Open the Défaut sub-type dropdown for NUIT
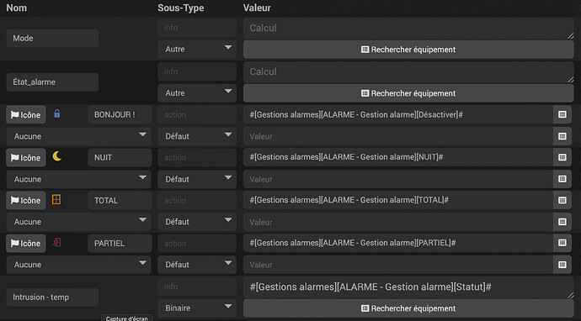581x321 pixels. click(x=197, y=179)
